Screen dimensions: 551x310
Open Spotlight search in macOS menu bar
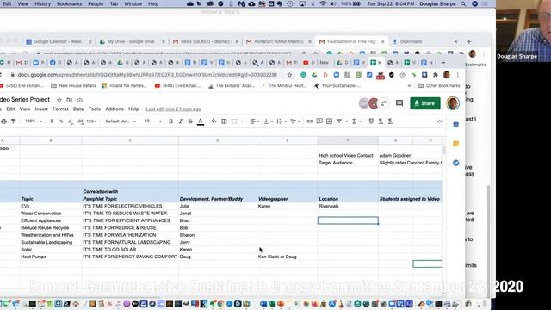(463, 3)
